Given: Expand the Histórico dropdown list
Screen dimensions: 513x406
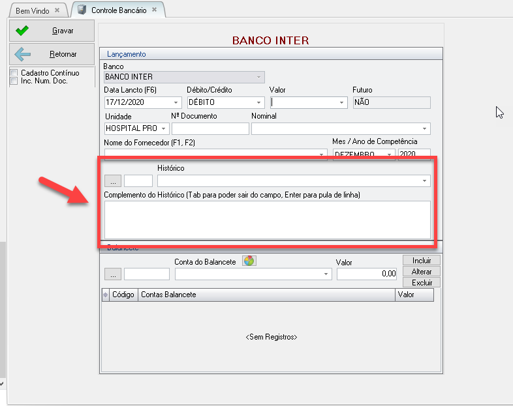Looking at the screenshot, I should point(425,181).
